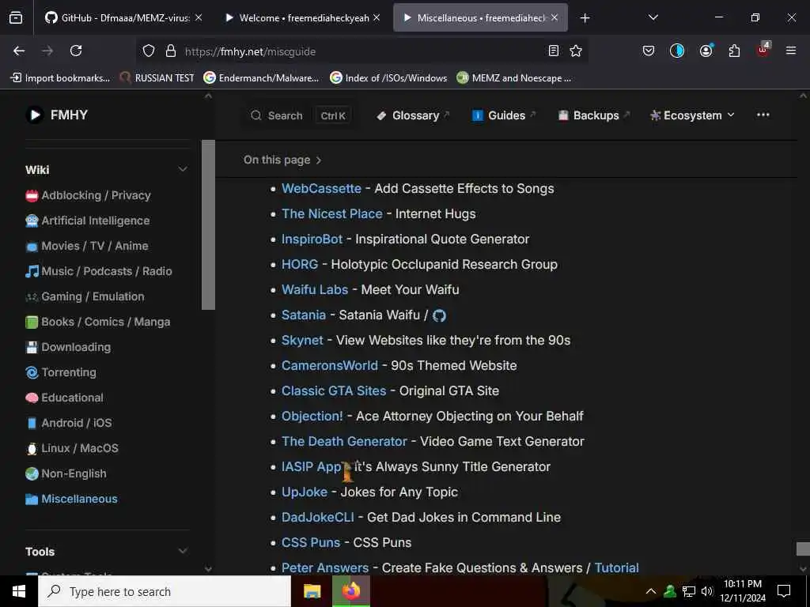Open Torrenting wiki page
The height and width of the screenshot is (607, 810).
tap(61, 372)
